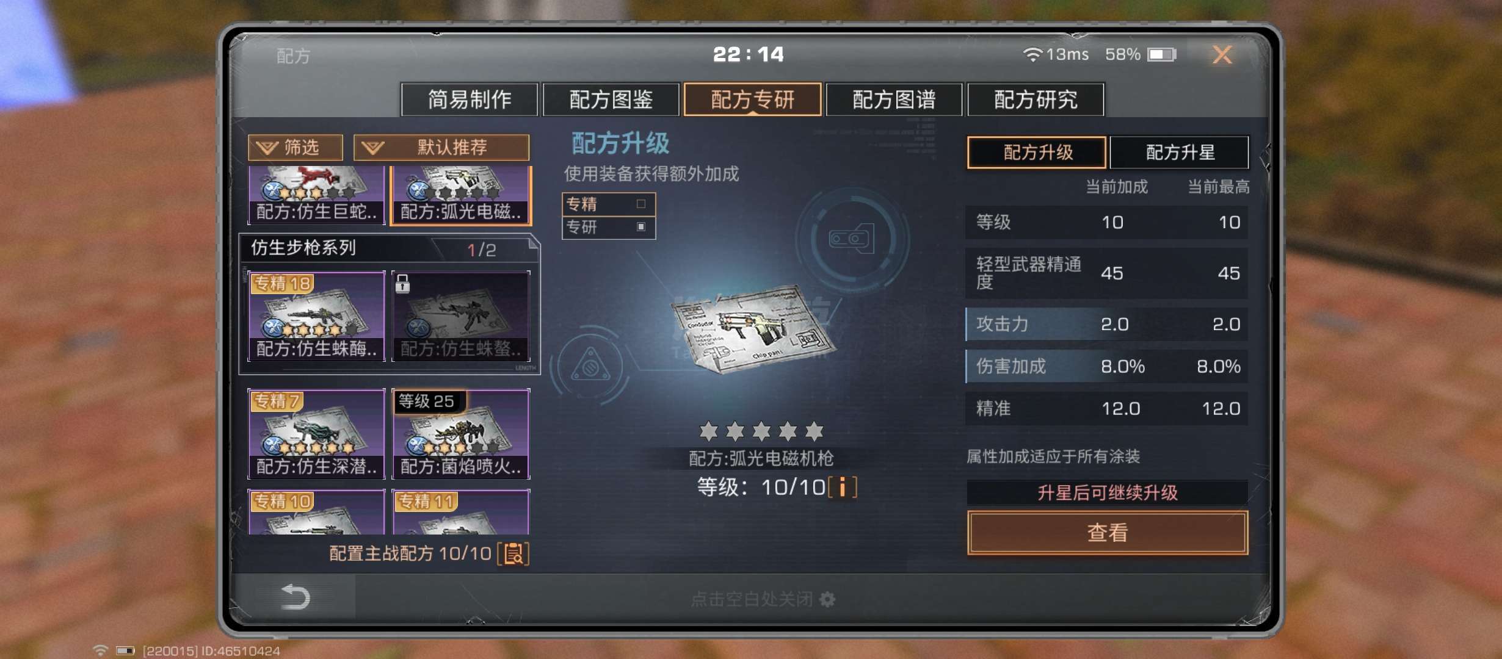1502x659 pixels.
Task: Open the 默认推荐 sort dropdown
Action: pyautogui.click(x=441, y=148)
